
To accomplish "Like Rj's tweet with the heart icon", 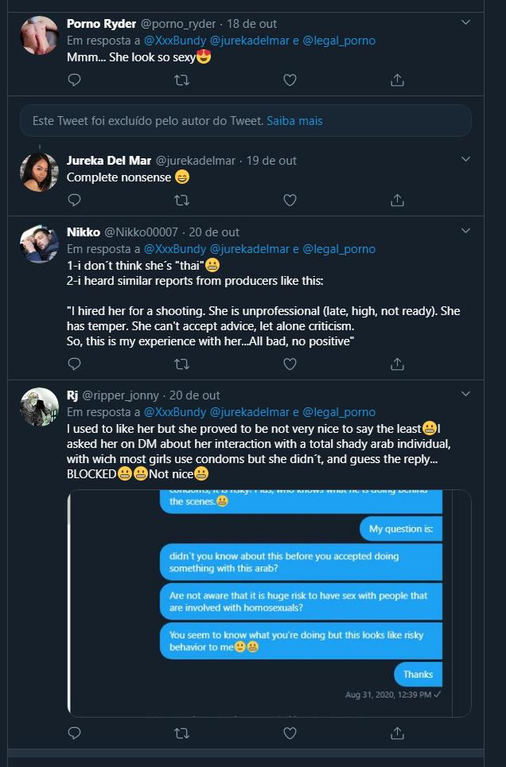I will point(290,733).
